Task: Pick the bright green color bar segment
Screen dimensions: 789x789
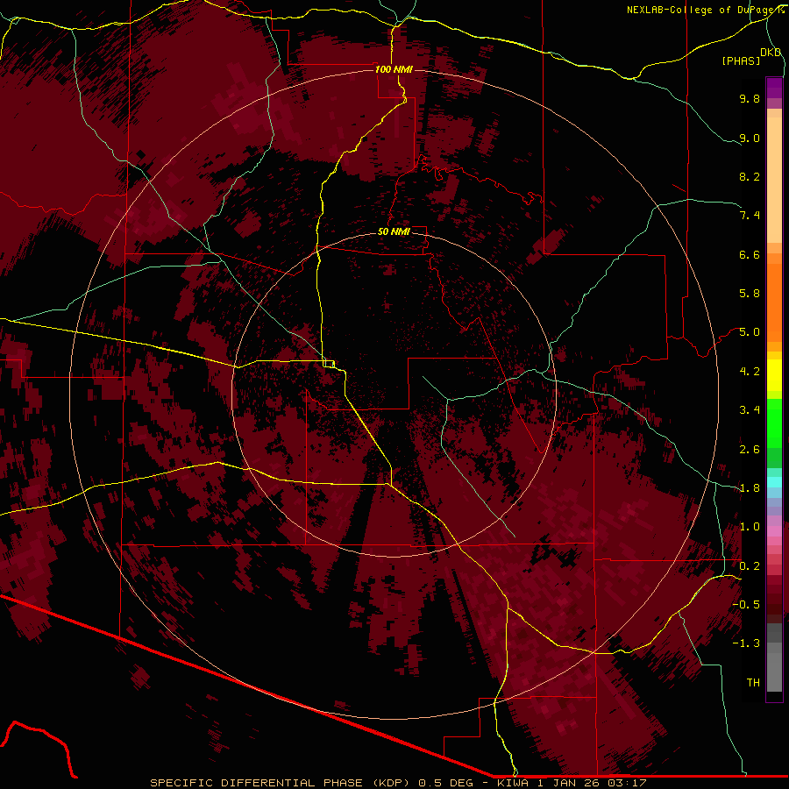Action: click(774, 423)
